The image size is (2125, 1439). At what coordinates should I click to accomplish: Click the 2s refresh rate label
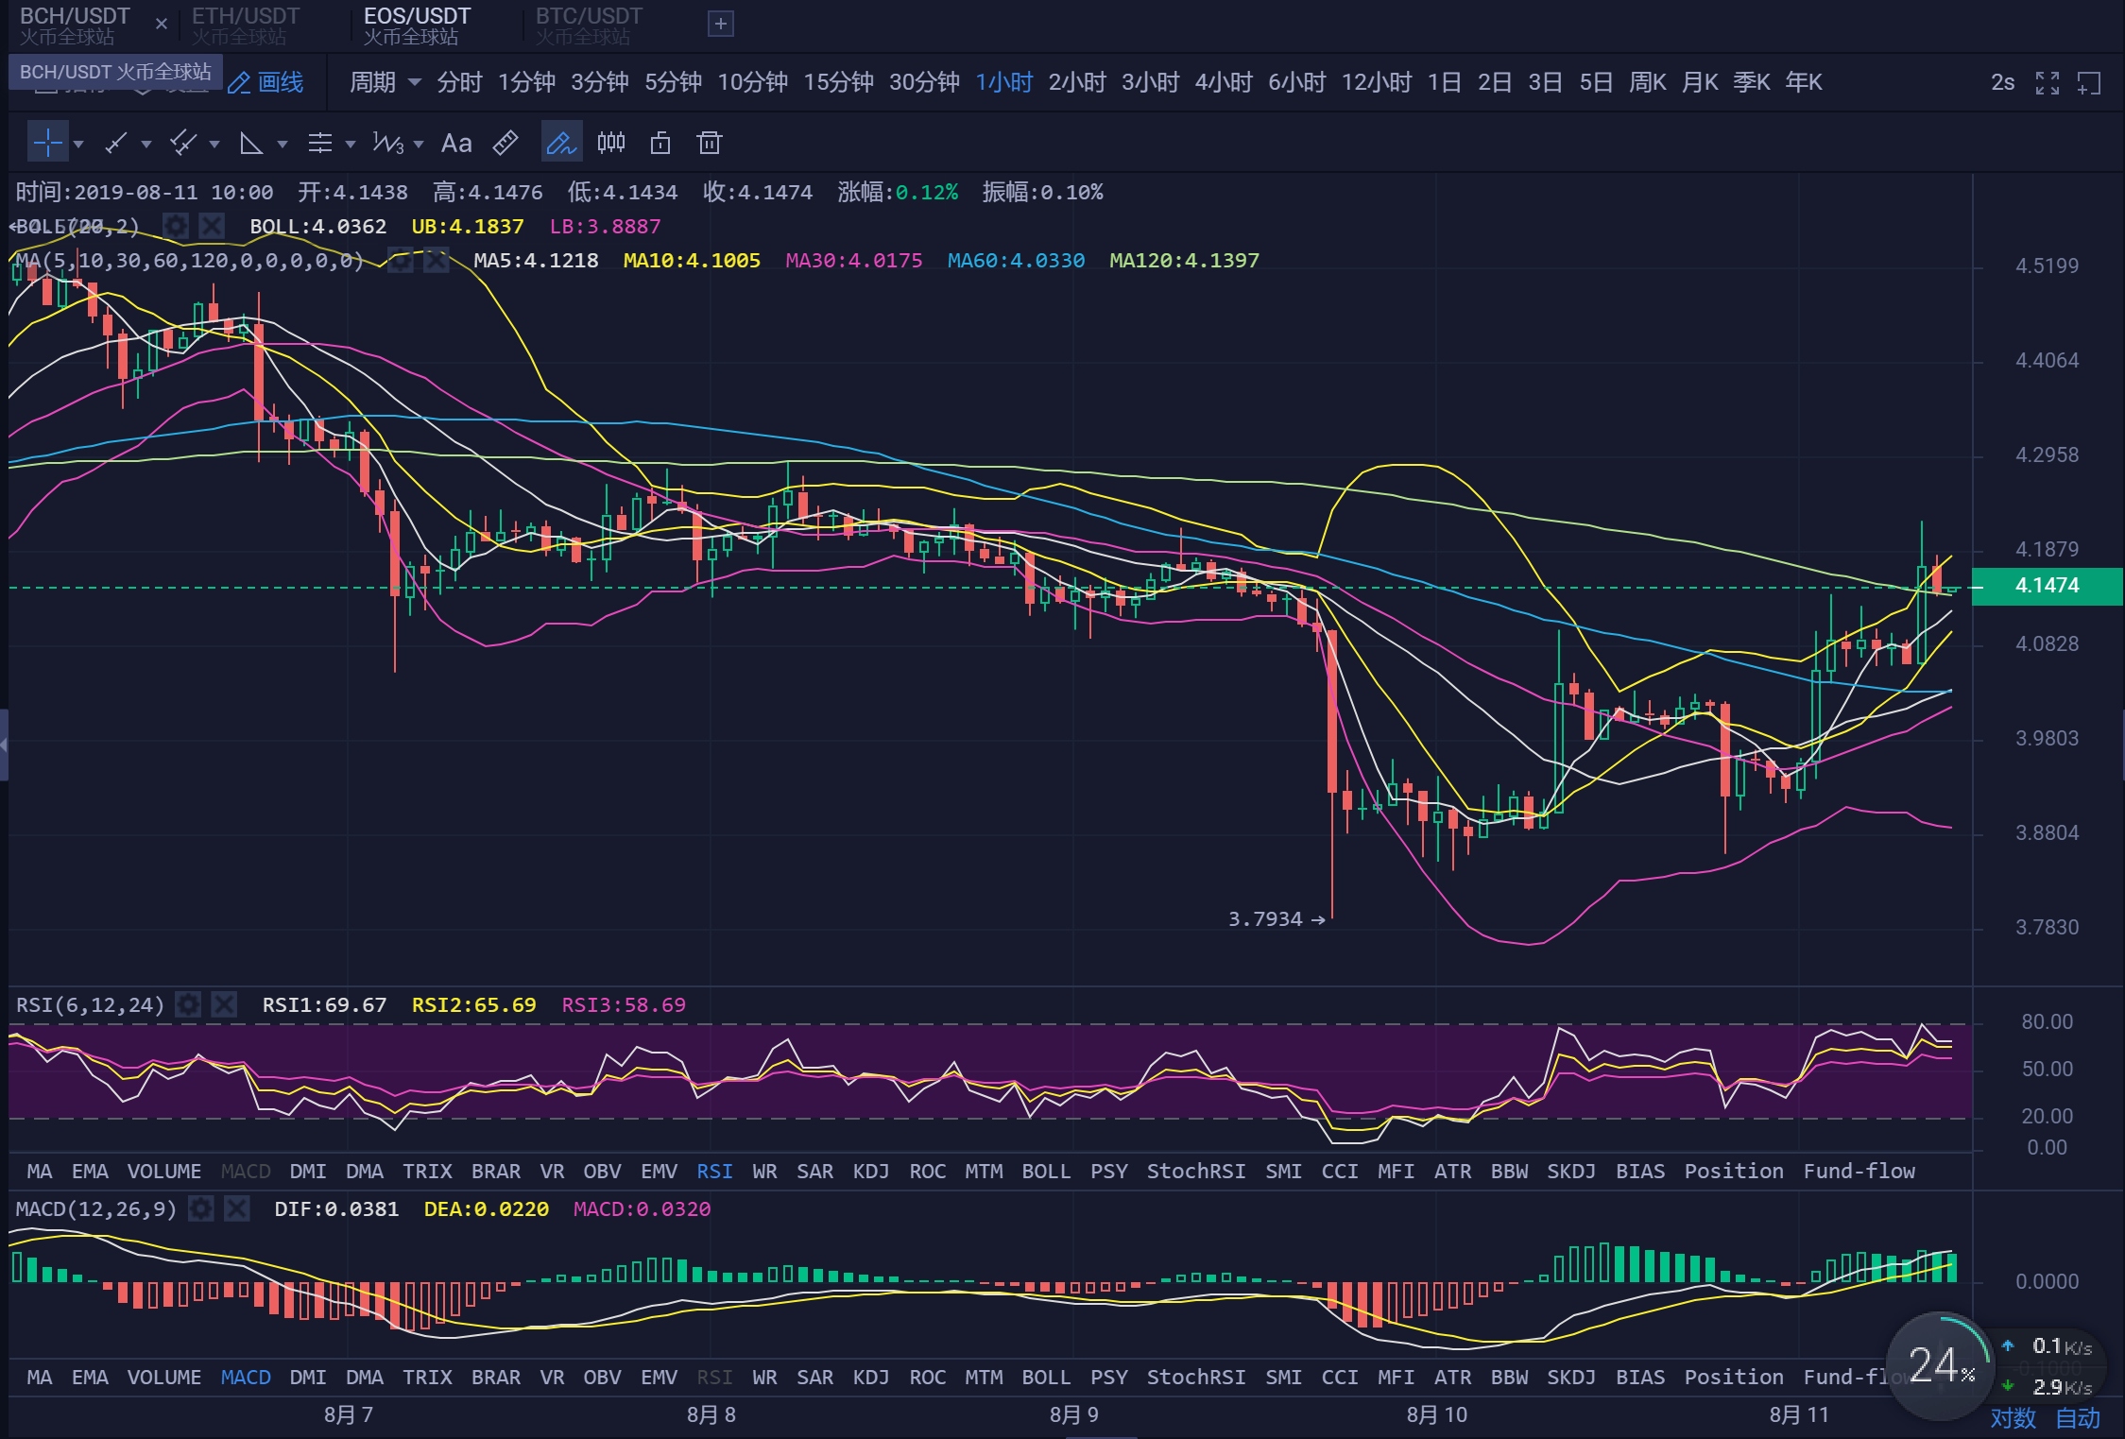[2002, 83]
